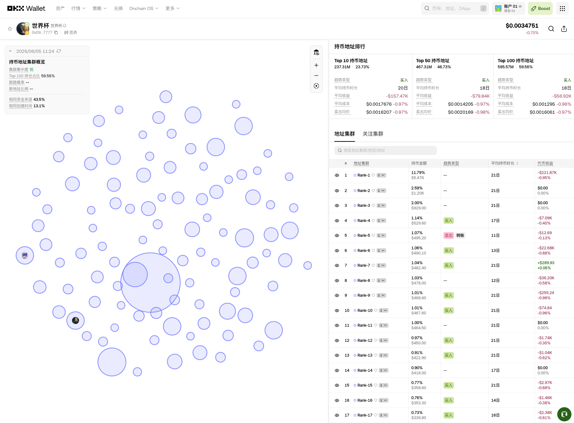The width and height of the screenshot is (574, 423).
Task: Toggle visibility eye for Rank-5 cluster
Action: point(337,236)
